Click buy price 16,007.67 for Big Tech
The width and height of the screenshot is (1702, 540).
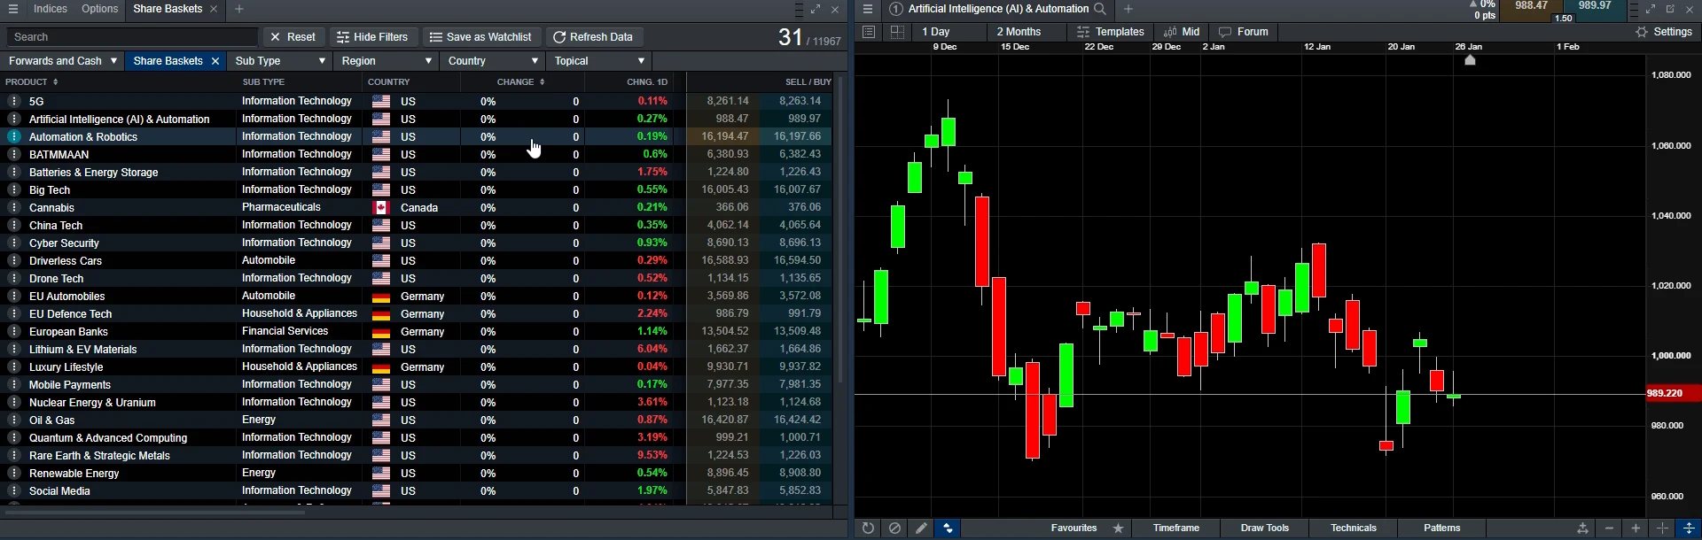pyautogui.click(x=796, y=189)
